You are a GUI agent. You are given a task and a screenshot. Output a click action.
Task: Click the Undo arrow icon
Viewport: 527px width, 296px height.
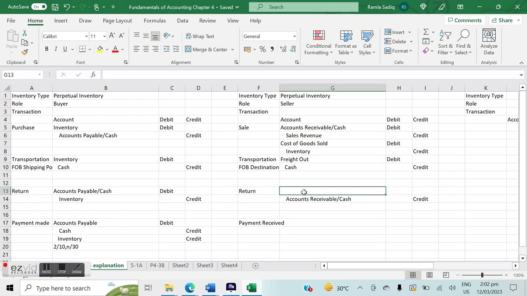point(67,7)
